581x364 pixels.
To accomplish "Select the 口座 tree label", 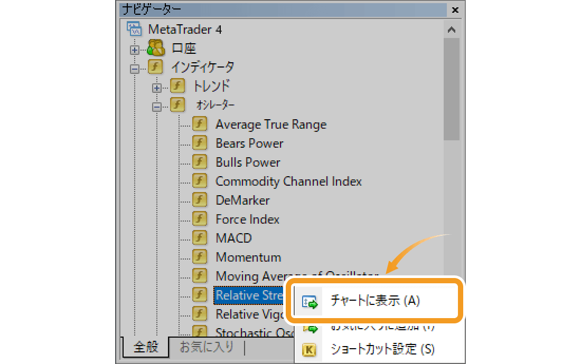I will [184, 48].
